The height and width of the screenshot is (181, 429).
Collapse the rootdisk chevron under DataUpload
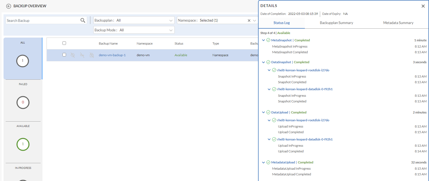click(269, 120)
